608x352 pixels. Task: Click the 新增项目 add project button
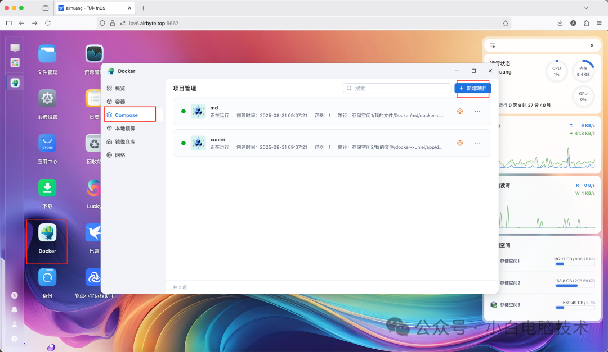(473, 89)
